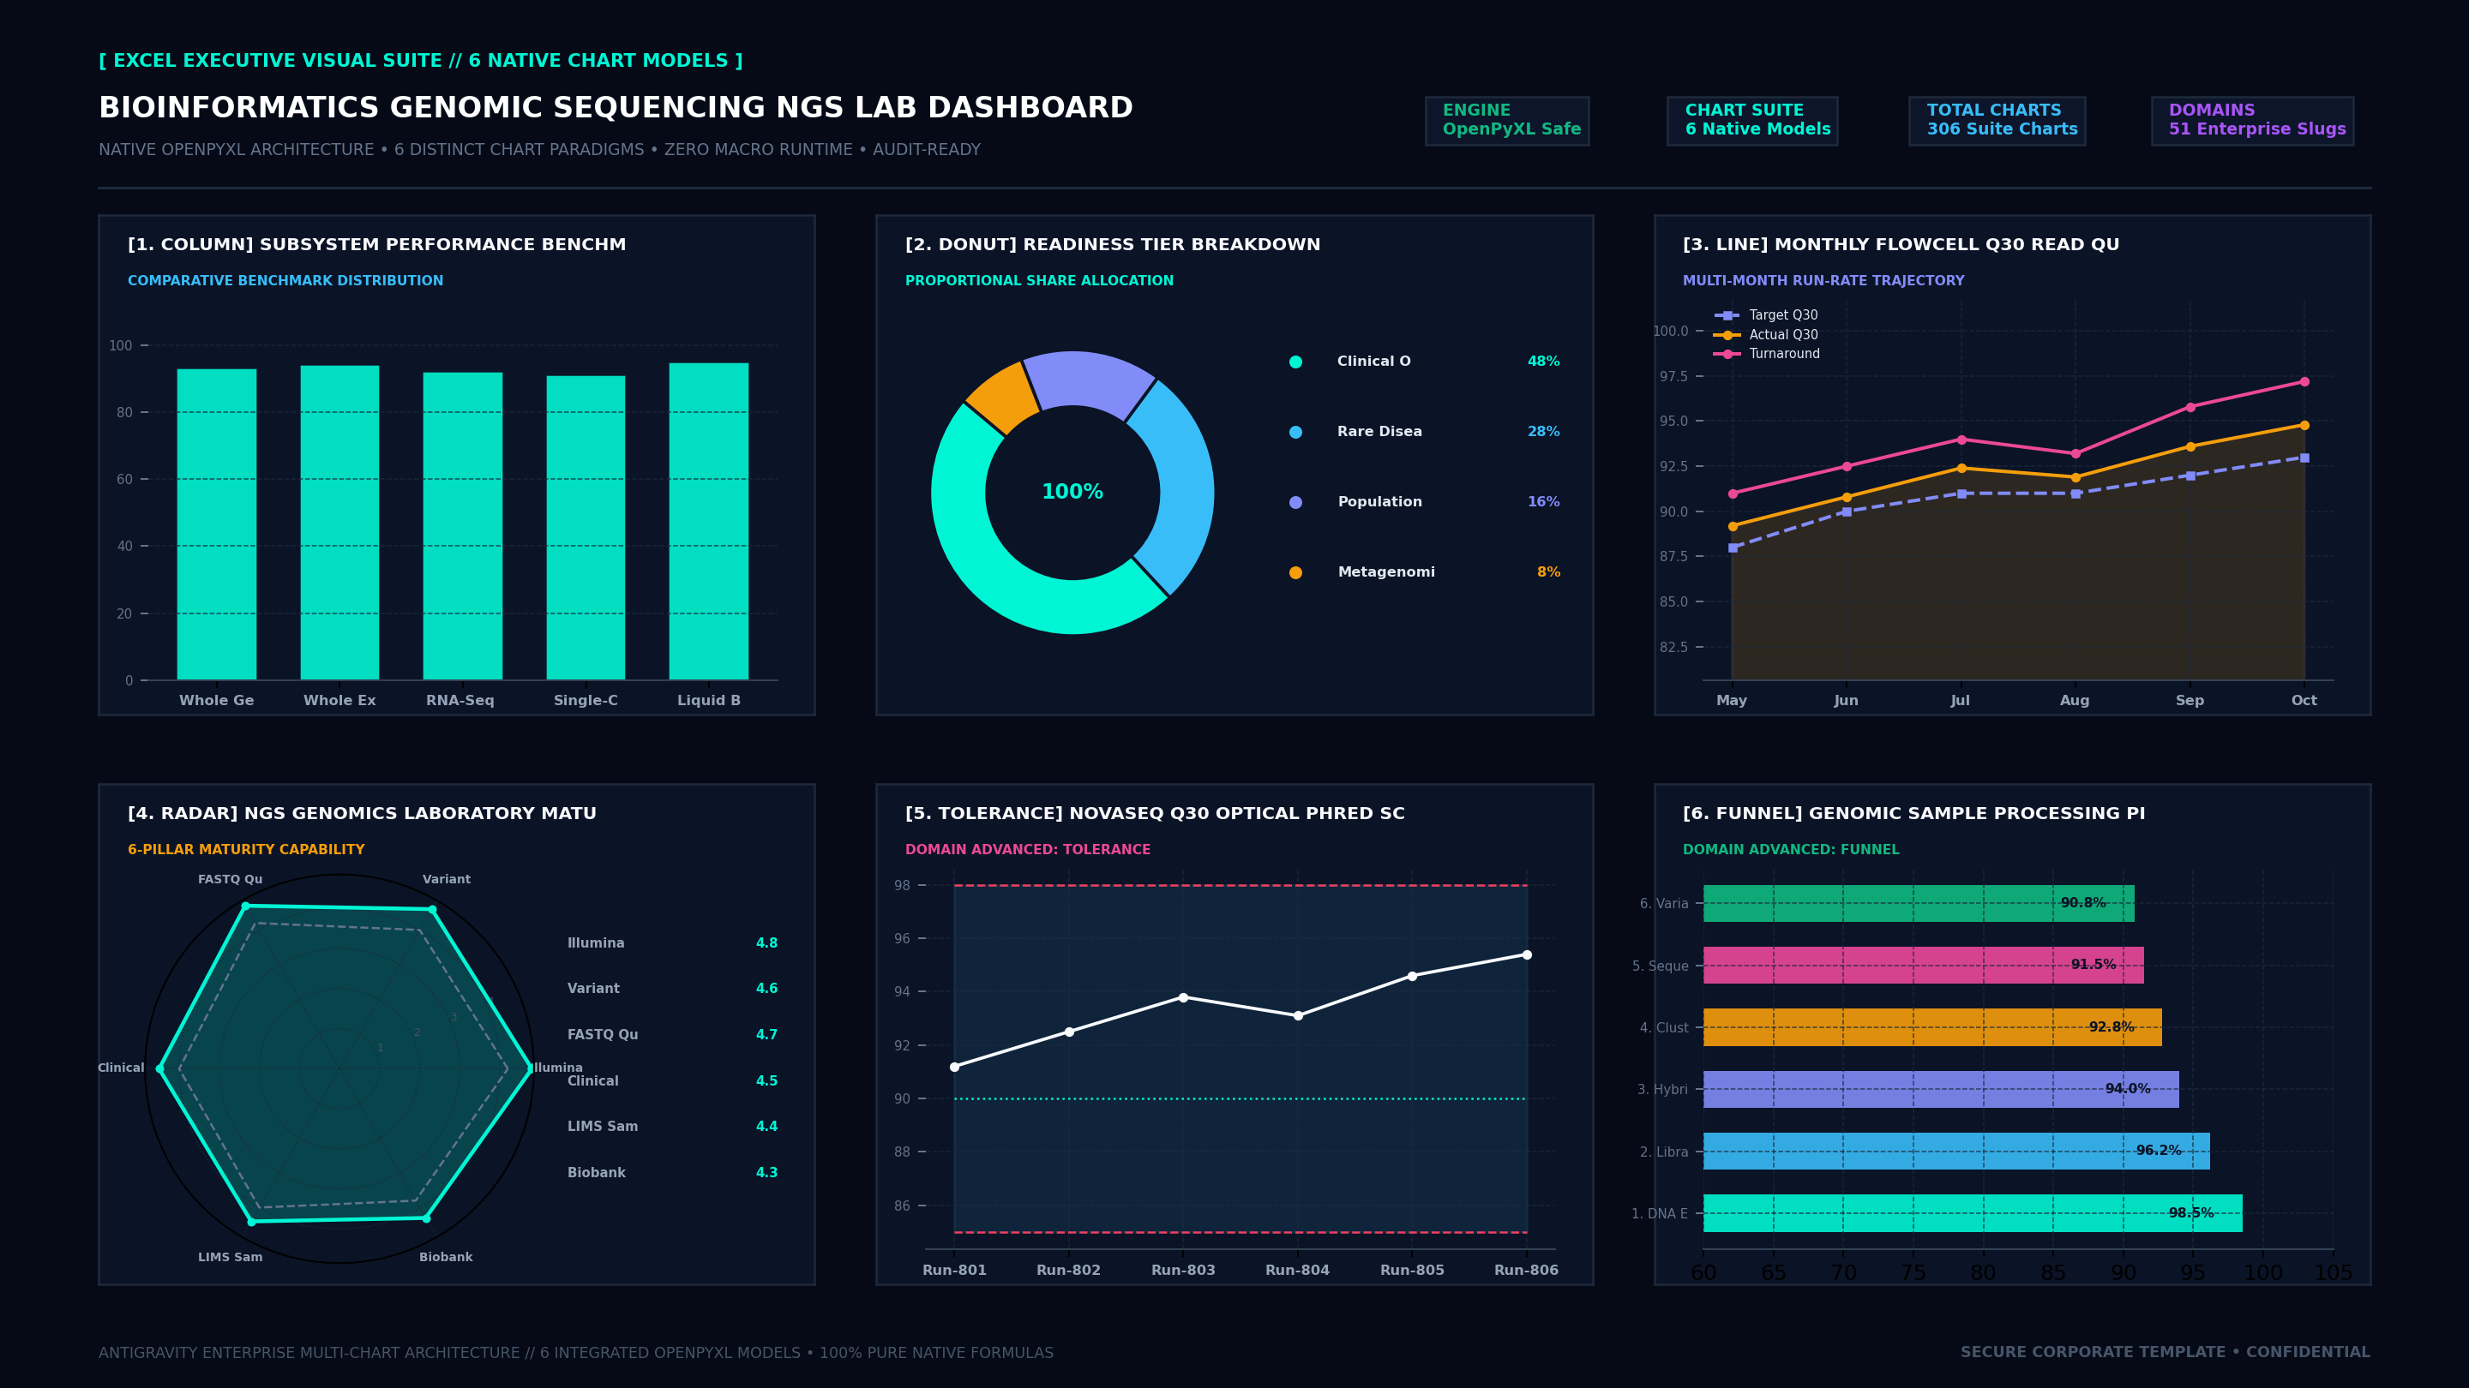Click the [5. TOLERANCE] panel title
The height and width of the screenshot is (1388, 2469).
tap(1155, 813)
